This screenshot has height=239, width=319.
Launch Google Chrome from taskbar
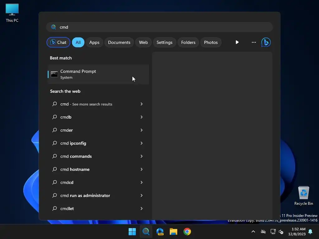187,232
